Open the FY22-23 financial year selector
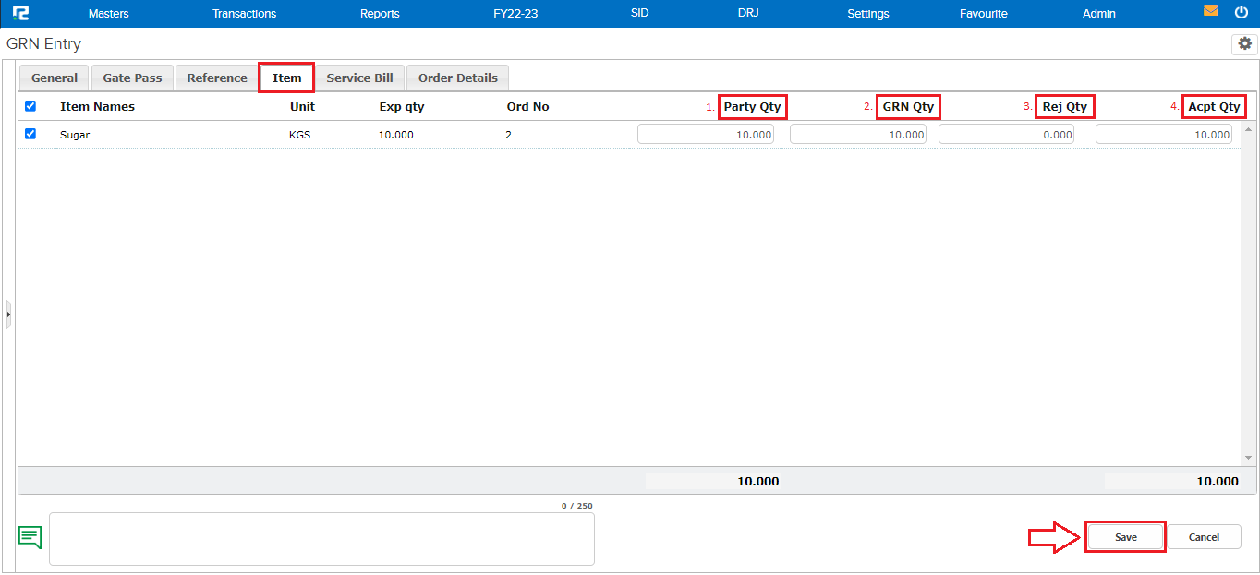Viewport: 1260px width, 575px height. (515, 14)
